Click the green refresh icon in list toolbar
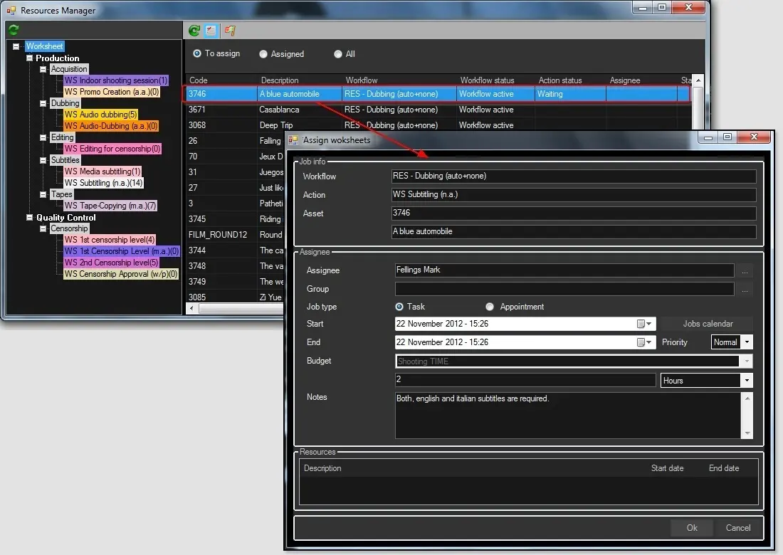This screenshot has width=783, height=555. coord(194,31)
